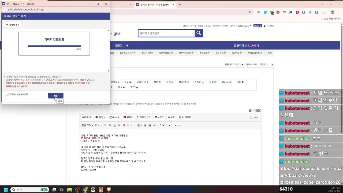Open 임시저장(6) saved drafts

pos(255,110)
